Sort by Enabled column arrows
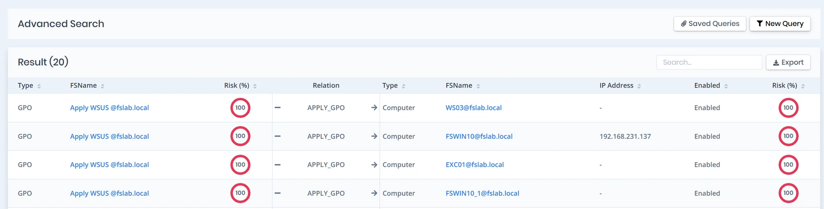Image resolution: width=824 pixels, height=209 pixels. tap(726, 86)
